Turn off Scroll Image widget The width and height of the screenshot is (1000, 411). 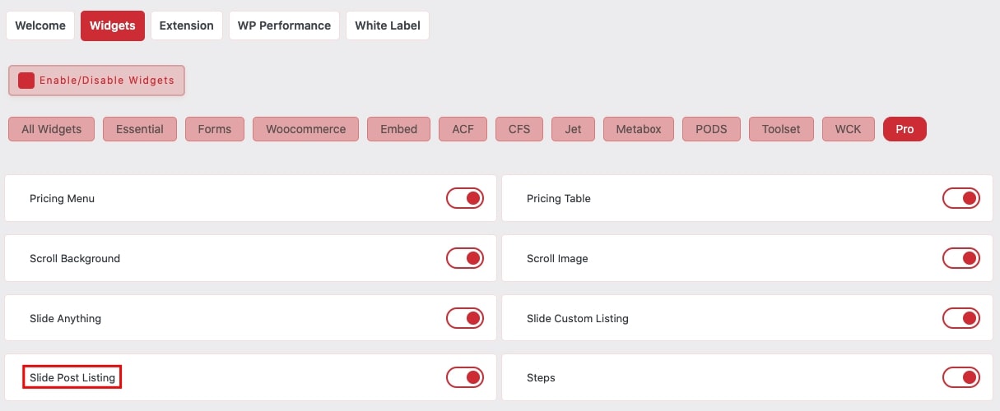961,258
